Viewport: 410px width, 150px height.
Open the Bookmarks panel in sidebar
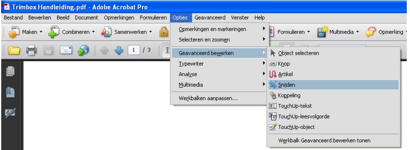click(11, 92)
